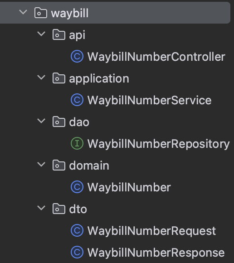Open WaybillNumberResponse file
This screenshot has height=263, width=234.
coord(156,253)
